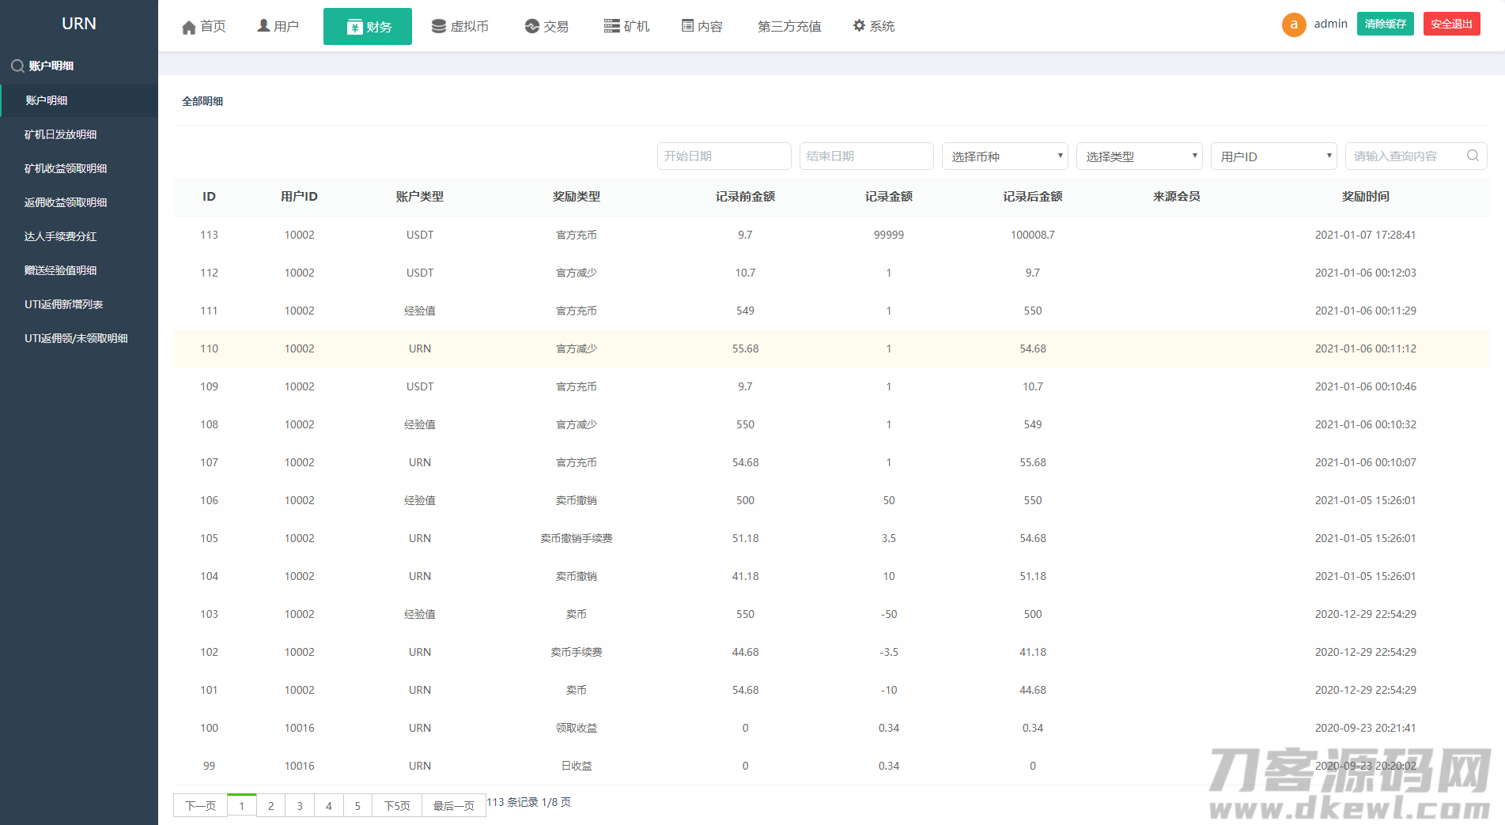Click the red 安全退出 button
Image resolution: width=1505 pixels, height=825 pixels.
coord(1451,24)
